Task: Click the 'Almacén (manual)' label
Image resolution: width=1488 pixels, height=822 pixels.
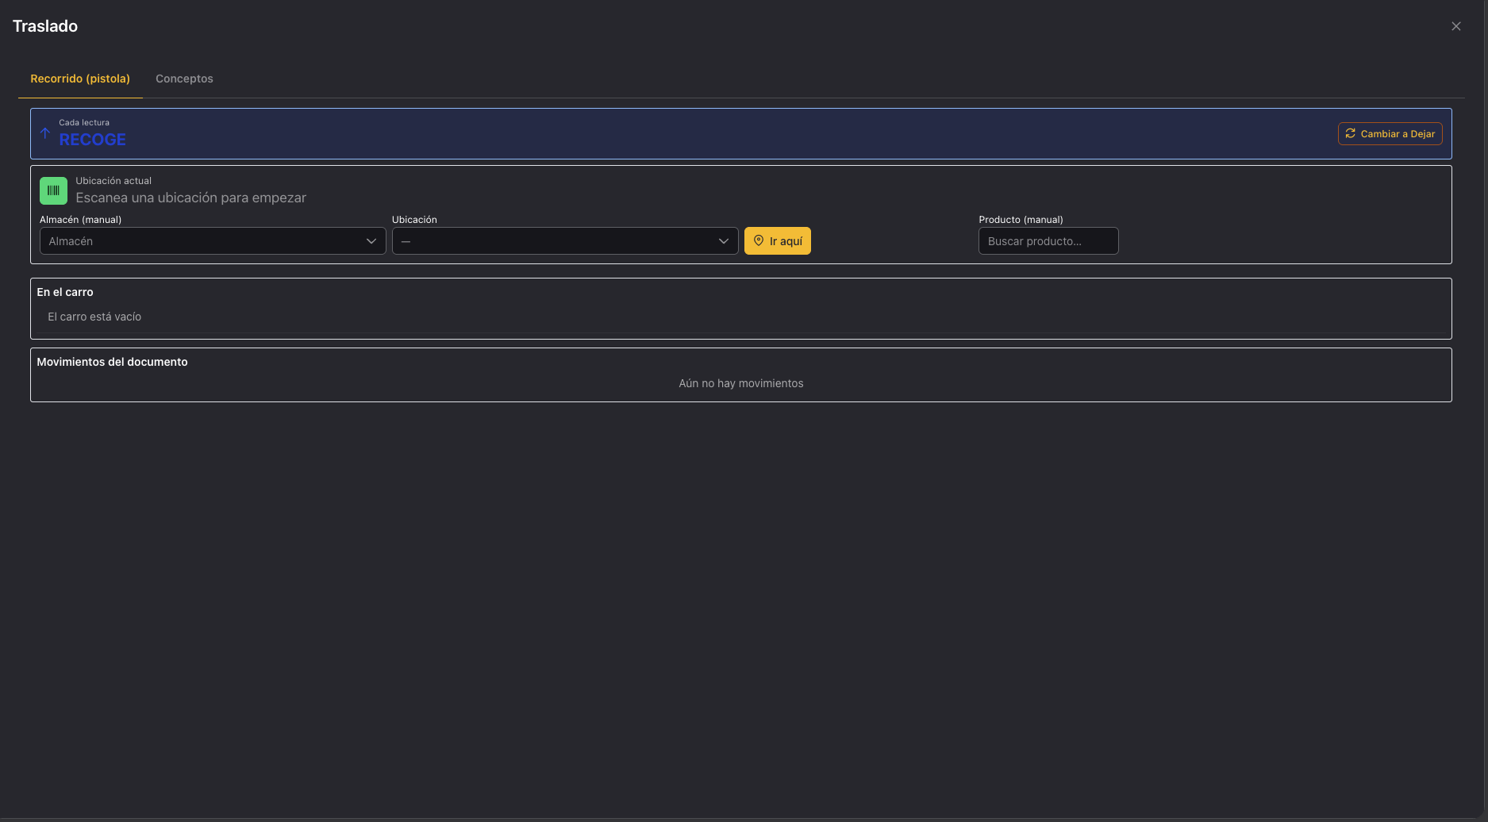Action: tap(80, 220)
